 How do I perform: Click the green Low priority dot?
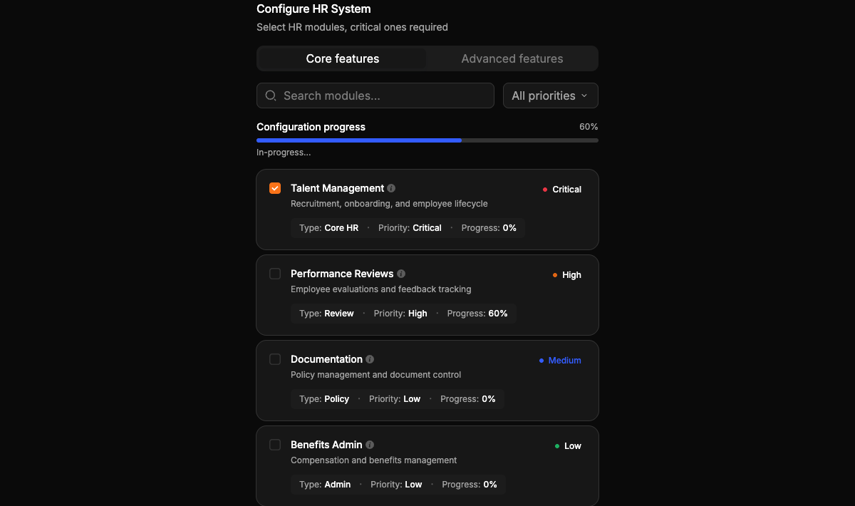tap(557, 446)
